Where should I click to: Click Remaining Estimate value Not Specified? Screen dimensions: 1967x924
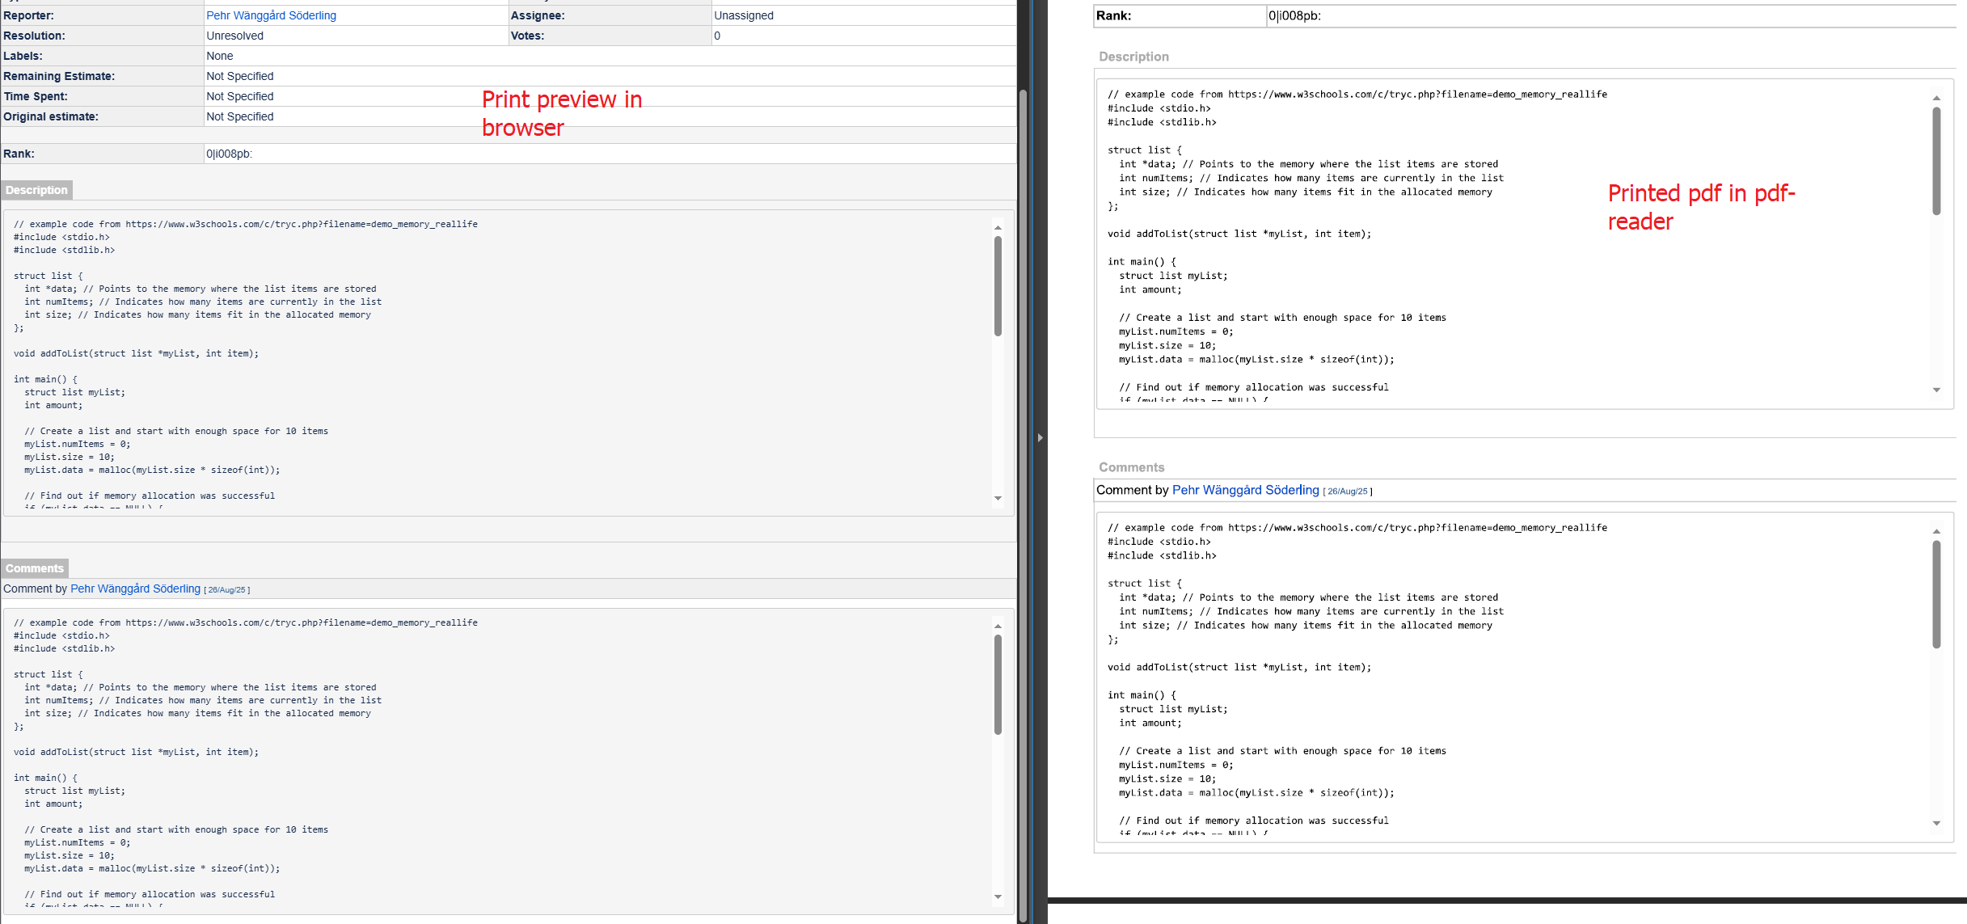pyautogui.click(x=239, y=76)
